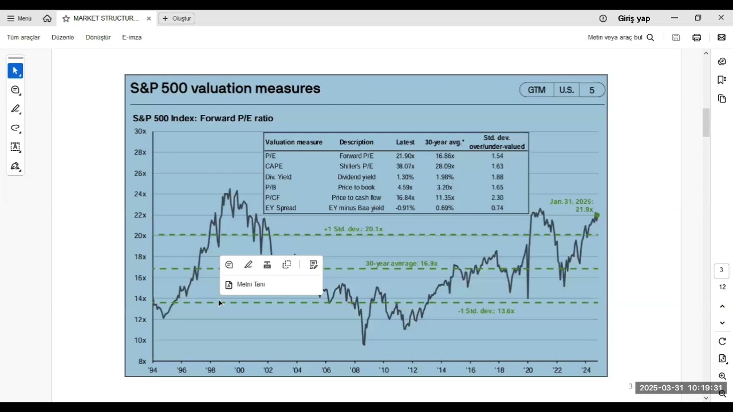
Task: Click the S&P 500 valuation measures title
Action: coord(225,89)
